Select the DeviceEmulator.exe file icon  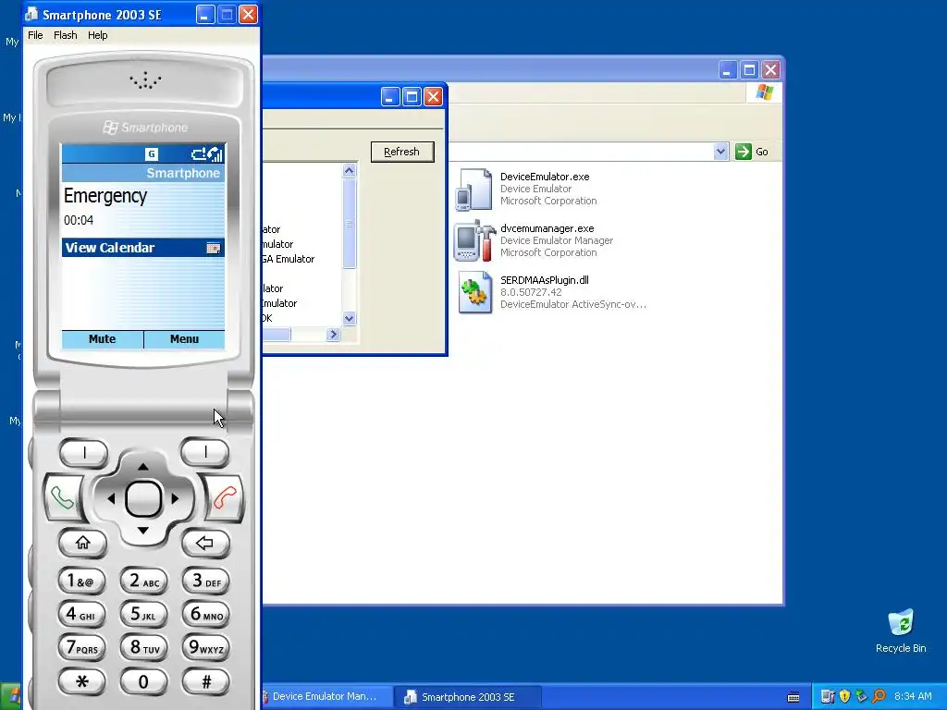click(x=474, y=189)
